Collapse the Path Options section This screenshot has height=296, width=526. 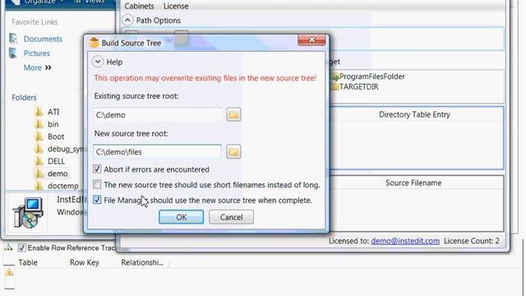tap(127, 20)
